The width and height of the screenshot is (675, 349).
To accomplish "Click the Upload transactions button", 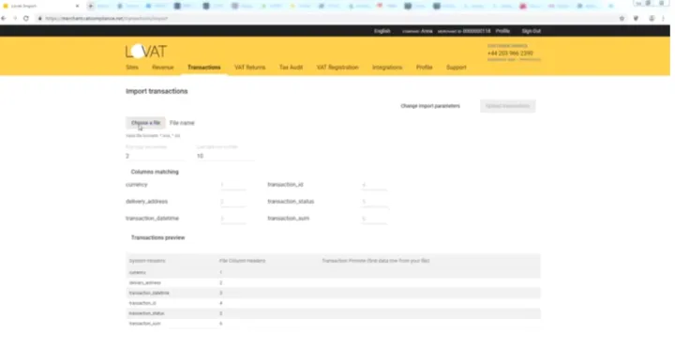I will coord(507,106).
